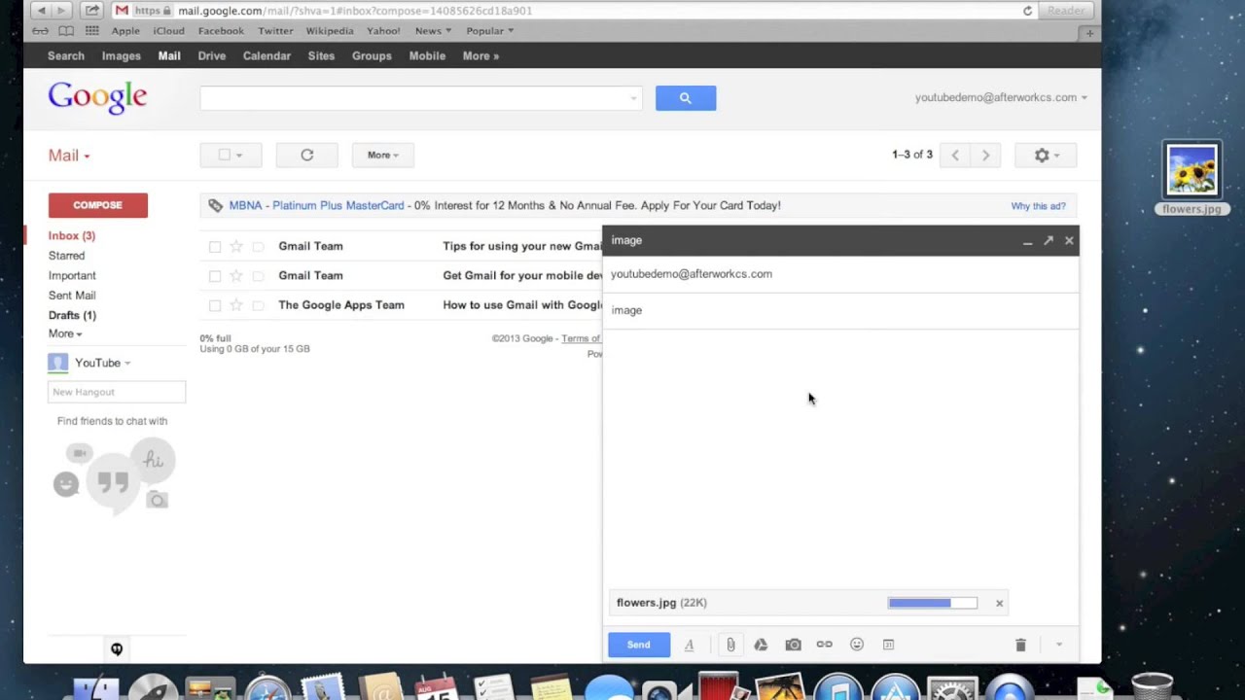Pop out the compose window
The height and width of the screenshot is (700, 1245).
point(1049,240)
